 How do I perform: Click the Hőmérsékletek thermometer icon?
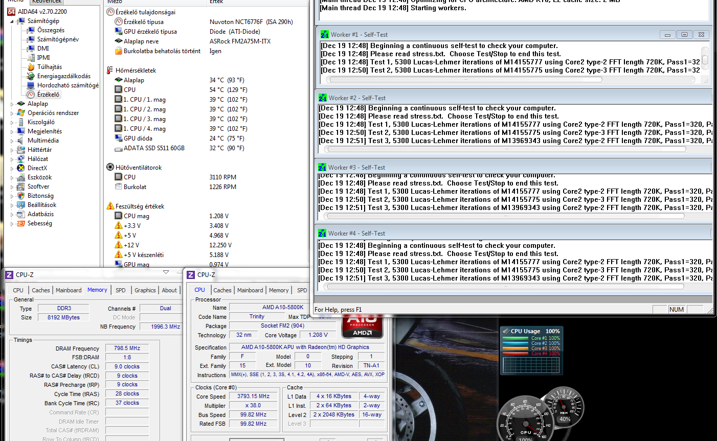pyautogui.click(x=110, y=71)
